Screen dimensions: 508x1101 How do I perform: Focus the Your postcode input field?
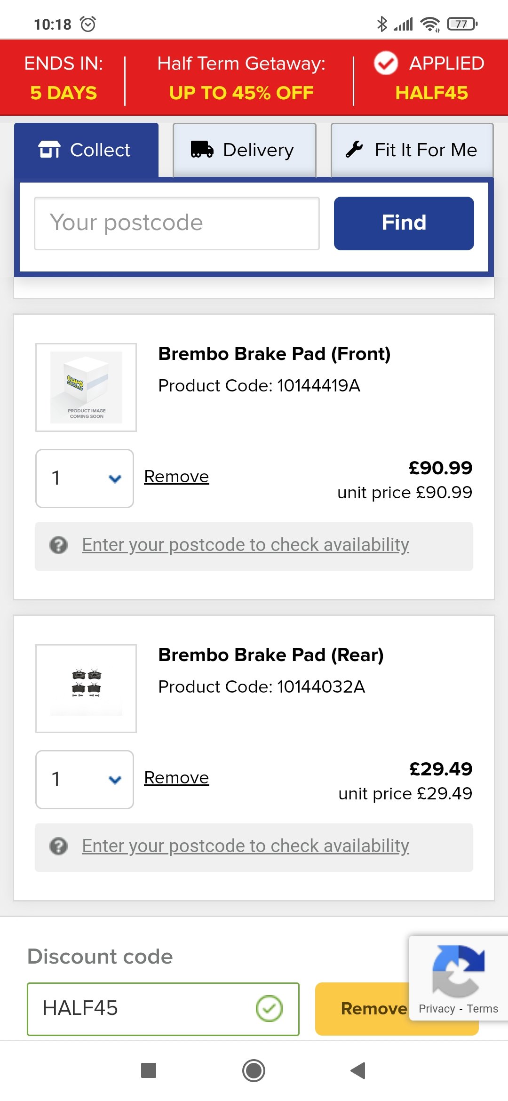(177, 223)
